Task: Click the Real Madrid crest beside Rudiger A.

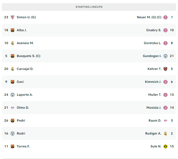Action: pyautogui.click(x=165, y=133)
